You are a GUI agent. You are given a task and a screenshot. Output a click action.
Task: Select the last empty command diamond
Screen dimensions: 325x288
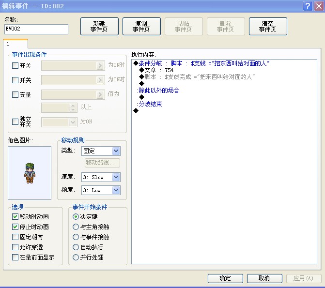point(136,111)
